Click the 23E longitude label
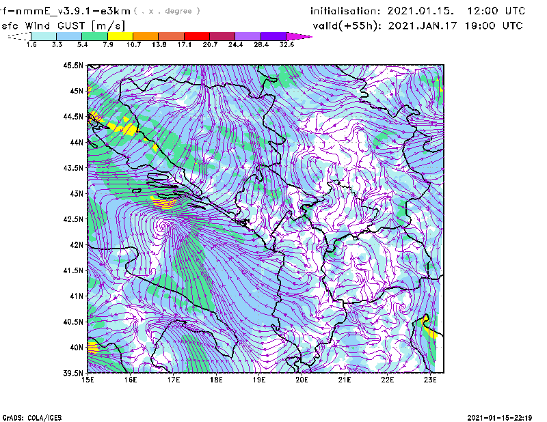547x422 pixels. 430,380
